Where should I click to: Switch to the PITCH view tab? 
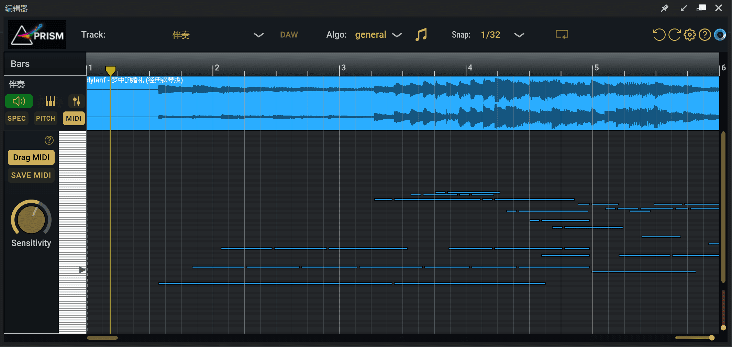tap(45, 118)
